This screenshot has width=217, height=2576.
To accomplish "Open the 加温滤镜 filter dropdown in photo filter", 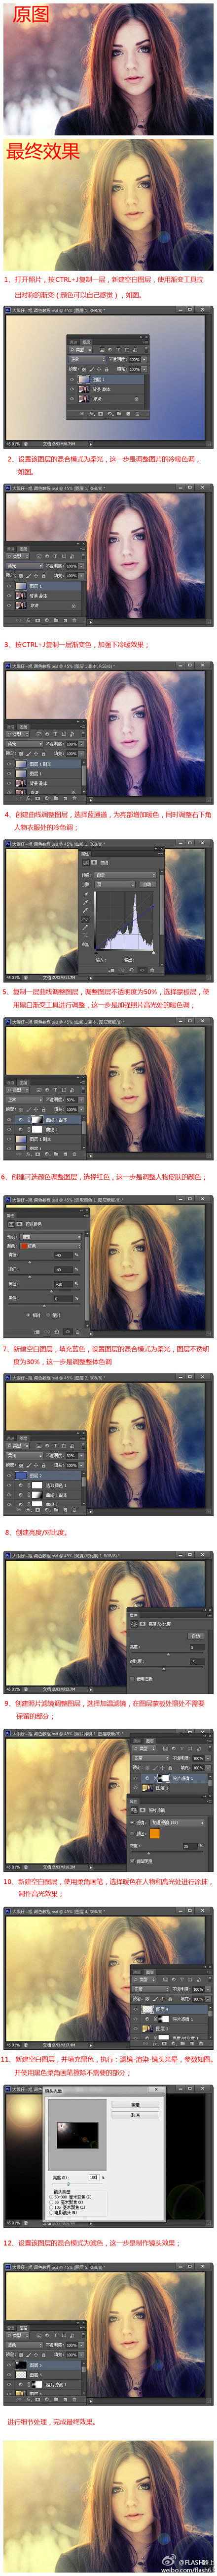I will pyautogui.click(x=177, y=1824).
